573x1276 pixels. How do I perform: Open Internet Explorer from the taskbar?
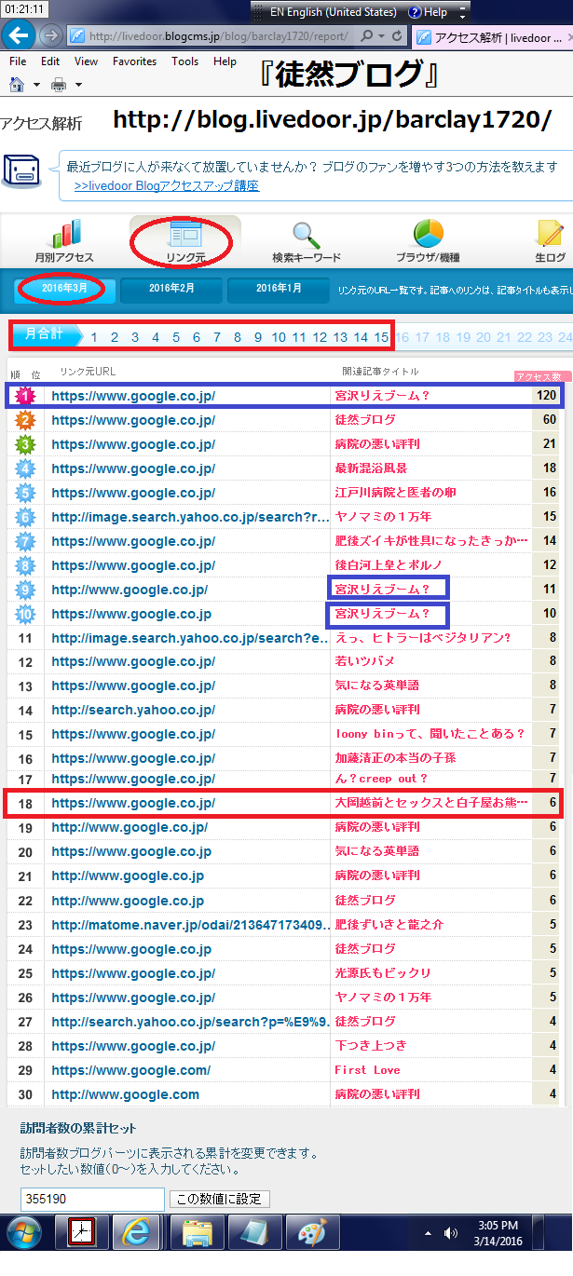(x=137, y=1232)
